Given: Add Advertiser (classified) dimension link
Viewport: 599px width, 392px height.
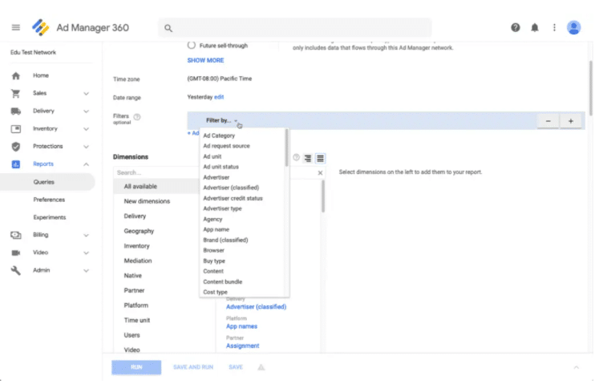Looking at the screenshot, I should 256,307.
